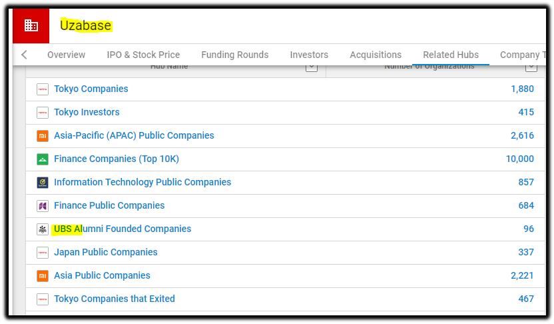Screen dimensions: 554x324
Task: Go to the Funding Rounds tab
Action: tap(235, 55)
